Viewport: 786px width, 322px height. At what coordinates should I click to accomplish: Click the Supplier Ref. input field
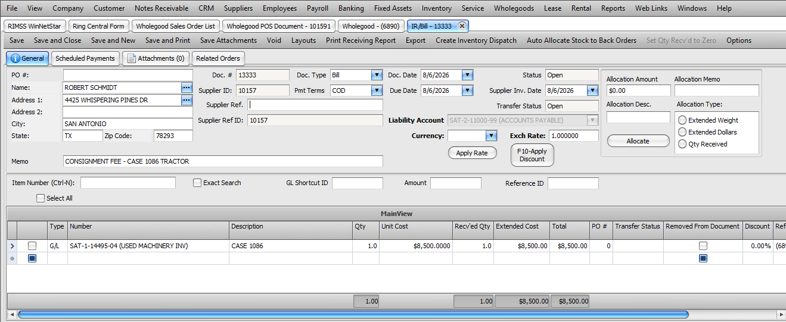point(315,105)
